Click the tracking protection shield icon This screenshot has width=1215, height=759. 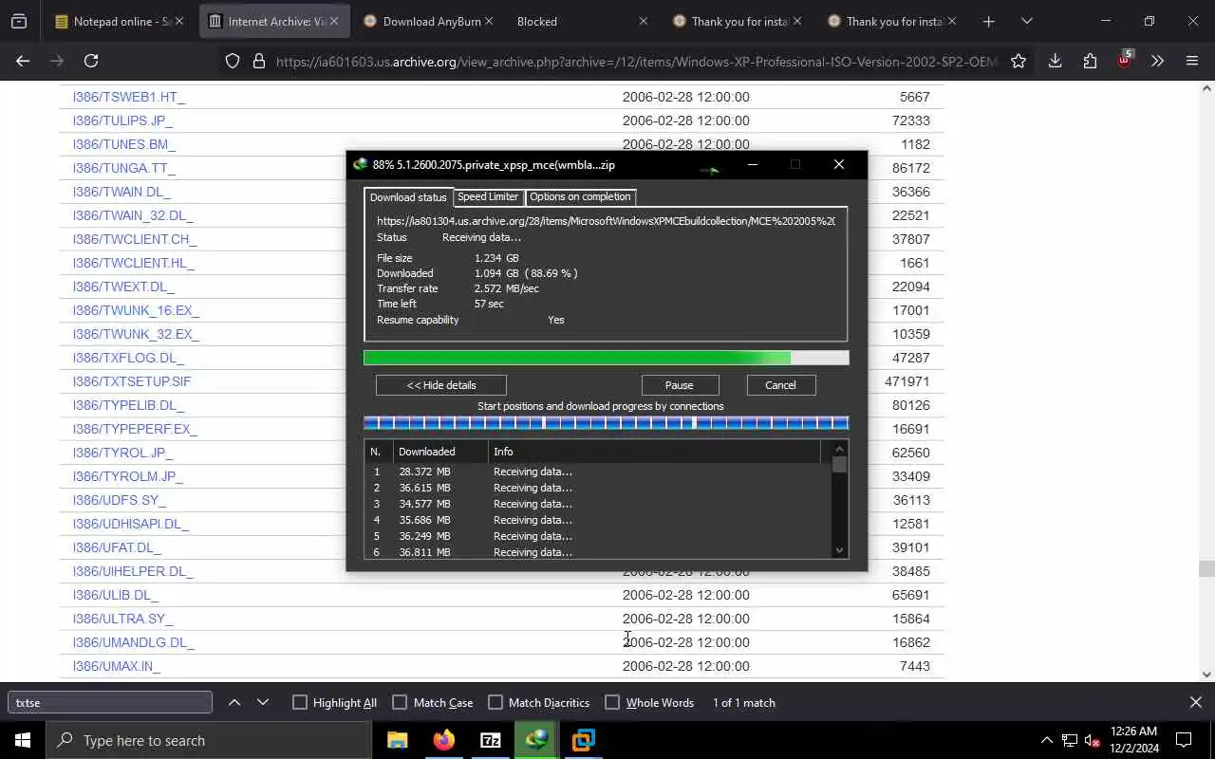point(233,61)
